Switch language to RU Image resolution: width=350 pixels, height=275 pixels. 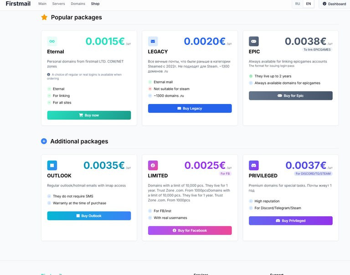click(x=298, y=4)
